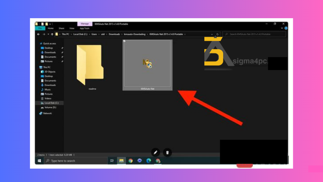Select Network in the sidebar
This screenshot has width=323, height=182.
tap(47, 113)
